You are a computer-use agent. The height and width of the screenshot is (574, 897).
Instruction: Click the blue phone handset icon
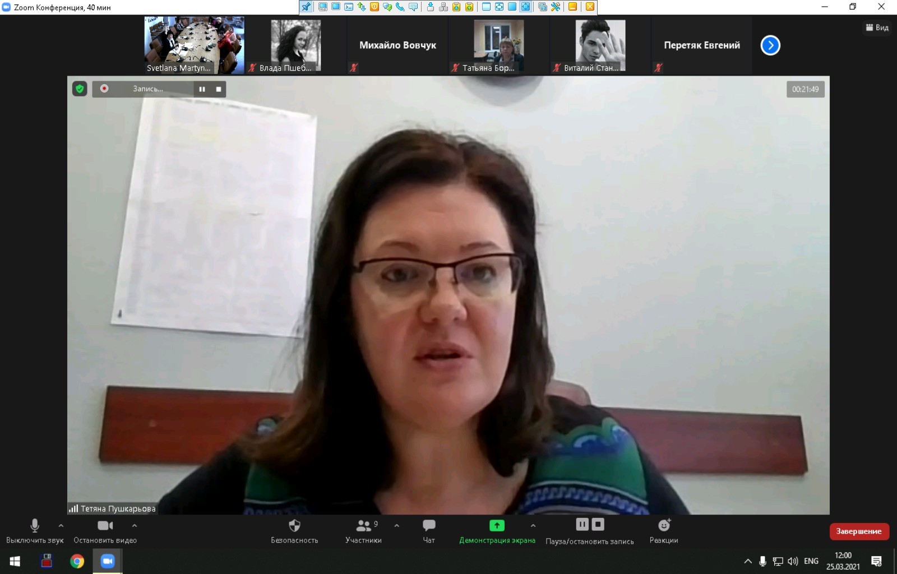click(400, 7)
